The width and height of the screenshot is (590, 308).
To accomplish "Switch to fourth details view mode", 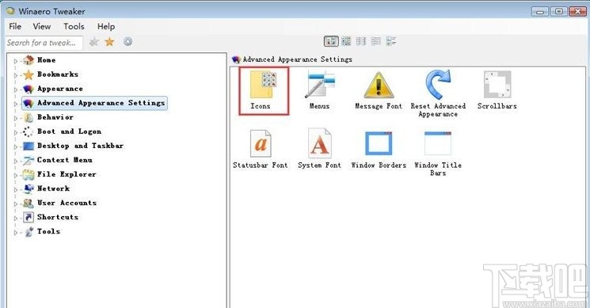I will [376, 41].
